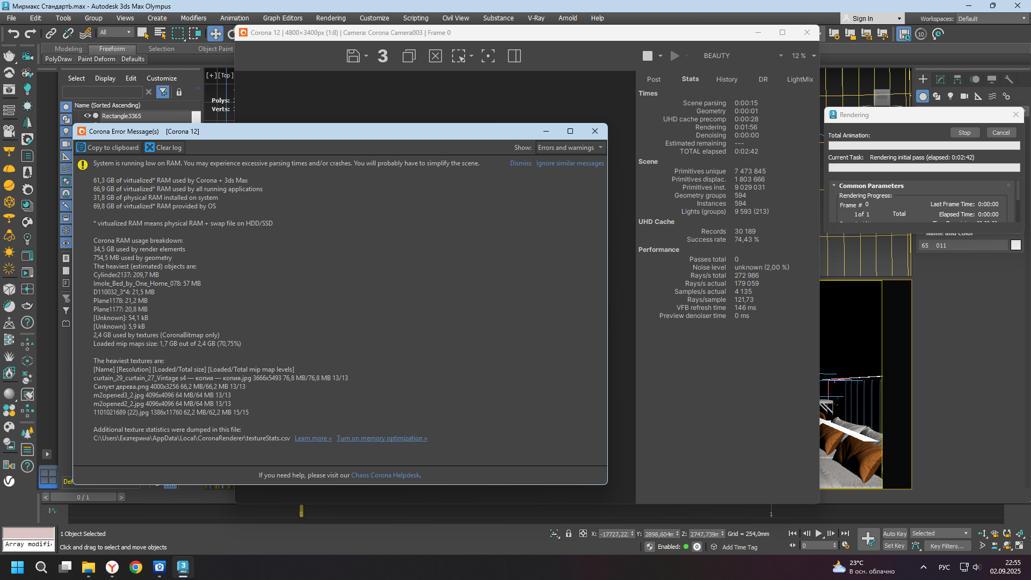
Task: Open the Show Errors and warnings dropdown
Action: [570, 148]
